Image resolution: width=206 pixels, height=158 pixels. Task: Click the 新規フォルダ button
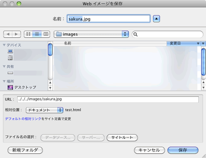[x=25, y=150]
